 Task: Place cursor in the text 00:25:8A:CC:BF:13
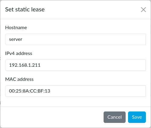[x=30, y=91]
